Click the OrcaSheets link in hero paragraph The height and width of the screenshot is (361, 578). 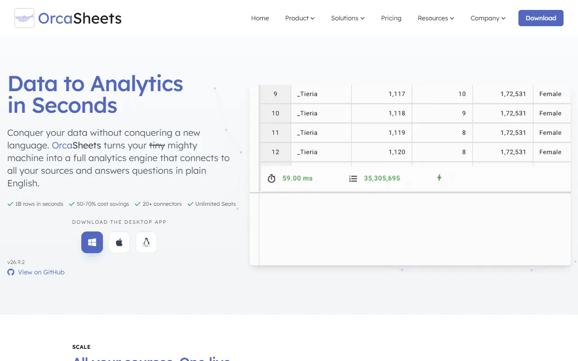click(77, 145)
